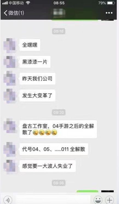Open the emoji sticker picker
Viewport: 119px width, 204px height.
tap(98, 200)
